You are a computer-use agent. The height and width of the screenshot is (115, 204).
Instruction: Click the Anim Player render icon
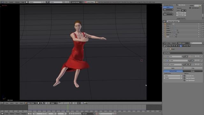pyautogui.click(x=86, y=2)
